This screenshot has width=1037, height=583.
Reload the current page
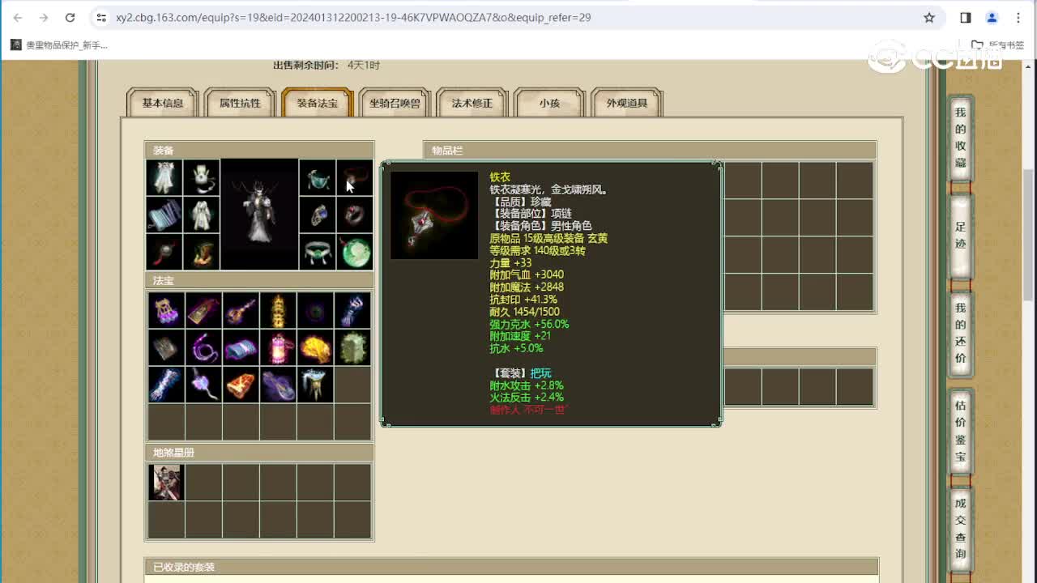pyautogui.click(x=70, y=17)
